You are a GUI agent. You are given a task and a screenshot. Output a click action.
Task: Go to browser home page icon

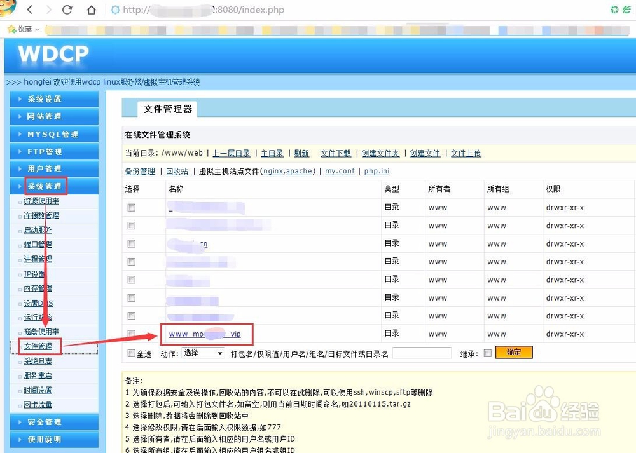tap(92, 10)
